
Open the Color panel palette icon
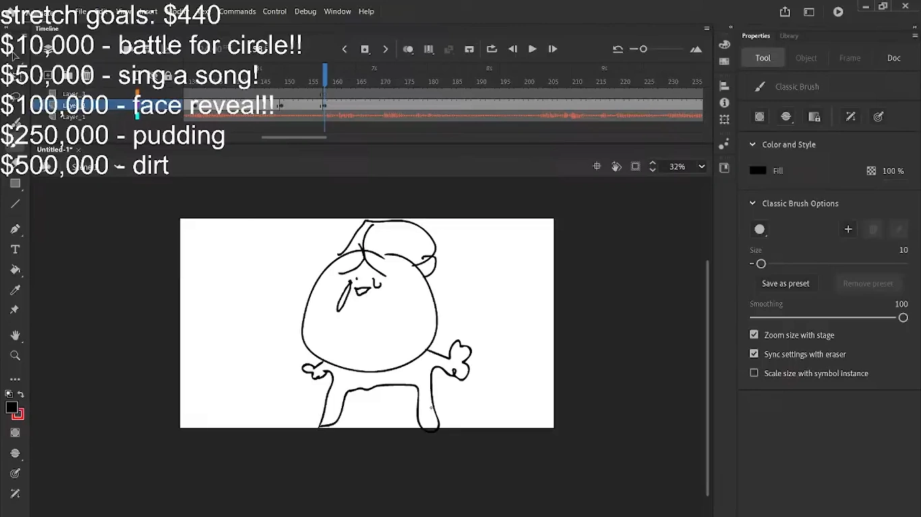click(x=724, y=45)
